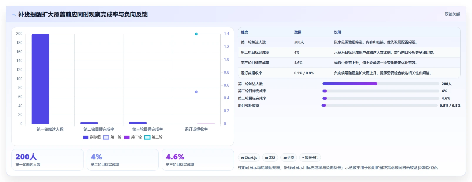Click the 数据卡片 tag
The width and height of the screenshot is (472, 182).
[x=310, y=158]
